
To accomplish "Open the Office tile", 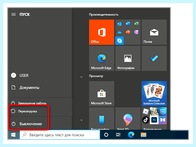I will [101, 32].
